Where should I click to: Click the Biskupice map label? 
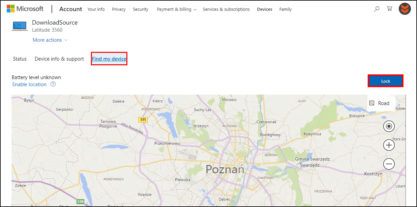pos(357,116)
